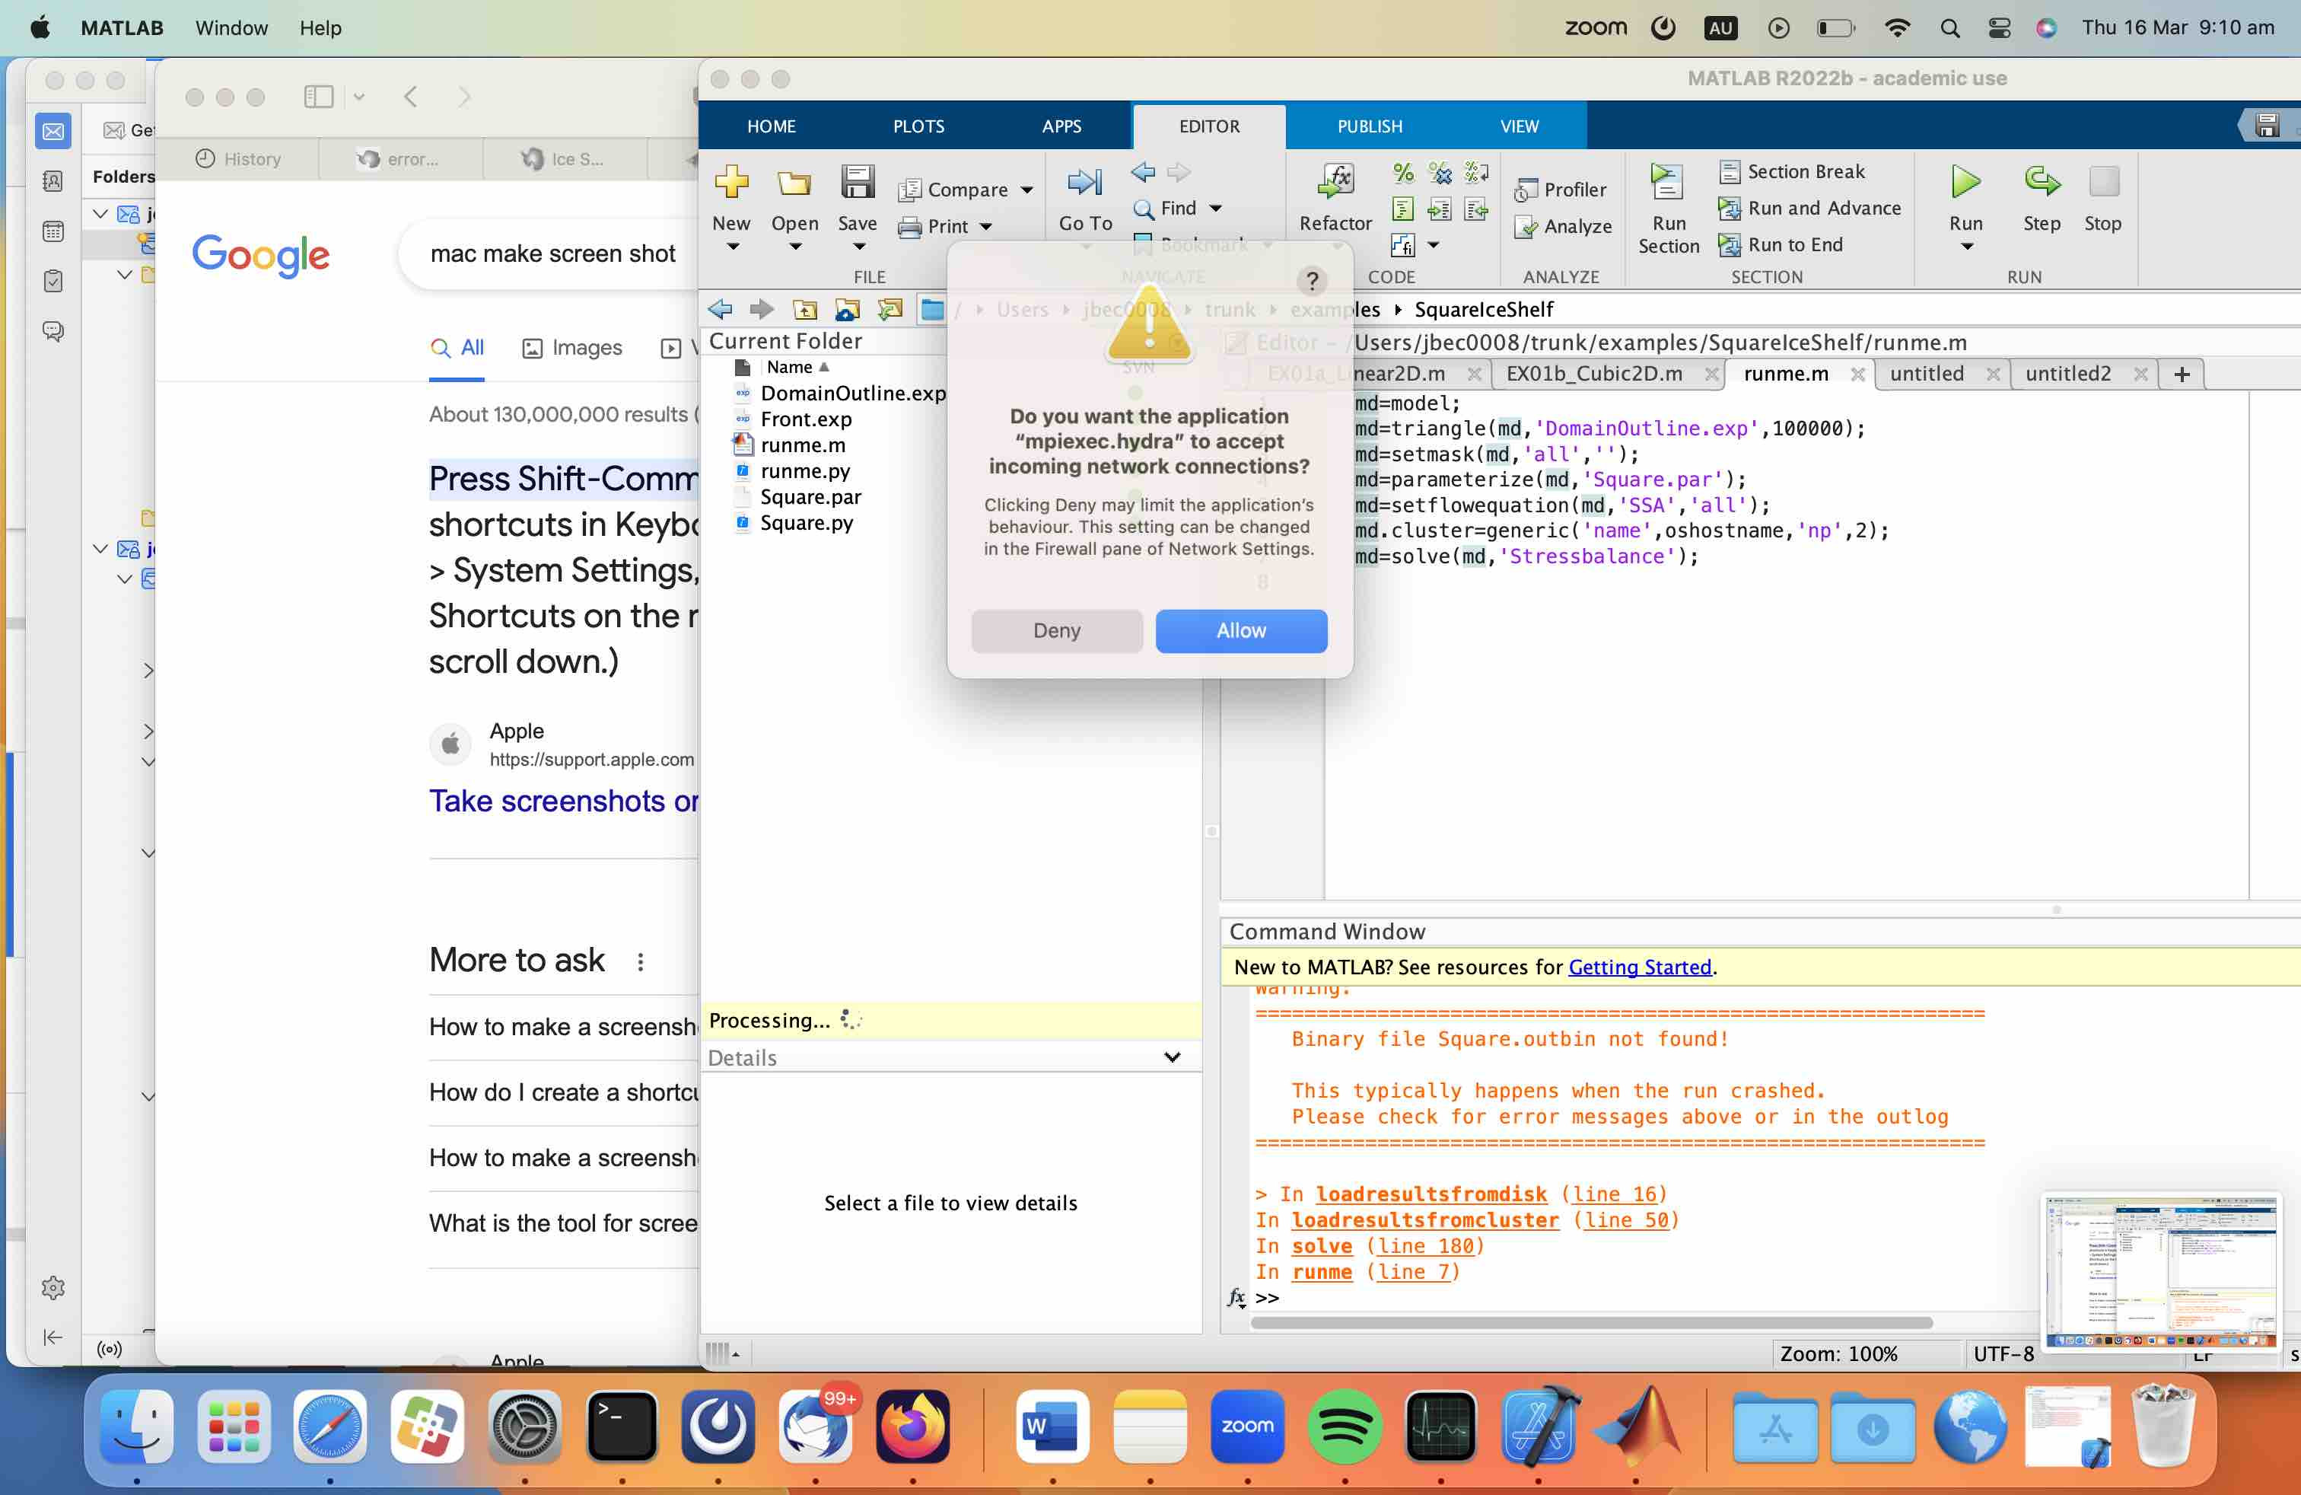Switch to the PUBLISH ribbon tab
2301x1495 pixels.
[1369, 126]
